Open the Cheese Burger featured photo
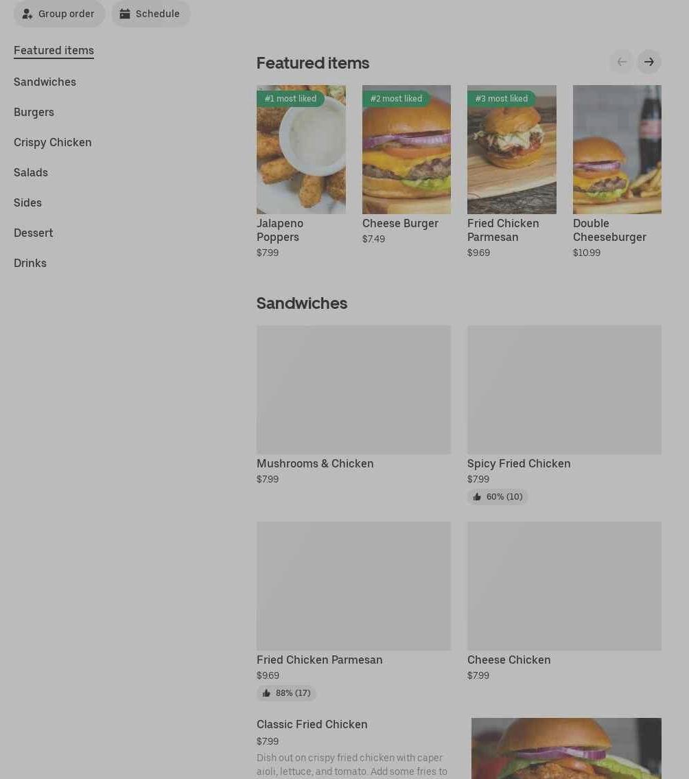 coord(406,150)
